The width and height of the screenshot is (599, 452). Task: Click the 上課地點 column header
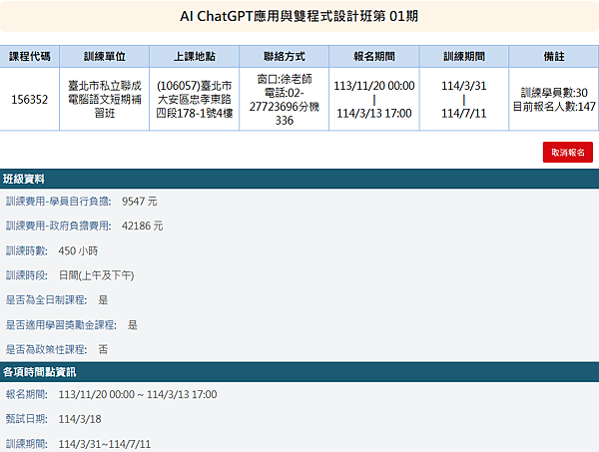click(195, 57)
